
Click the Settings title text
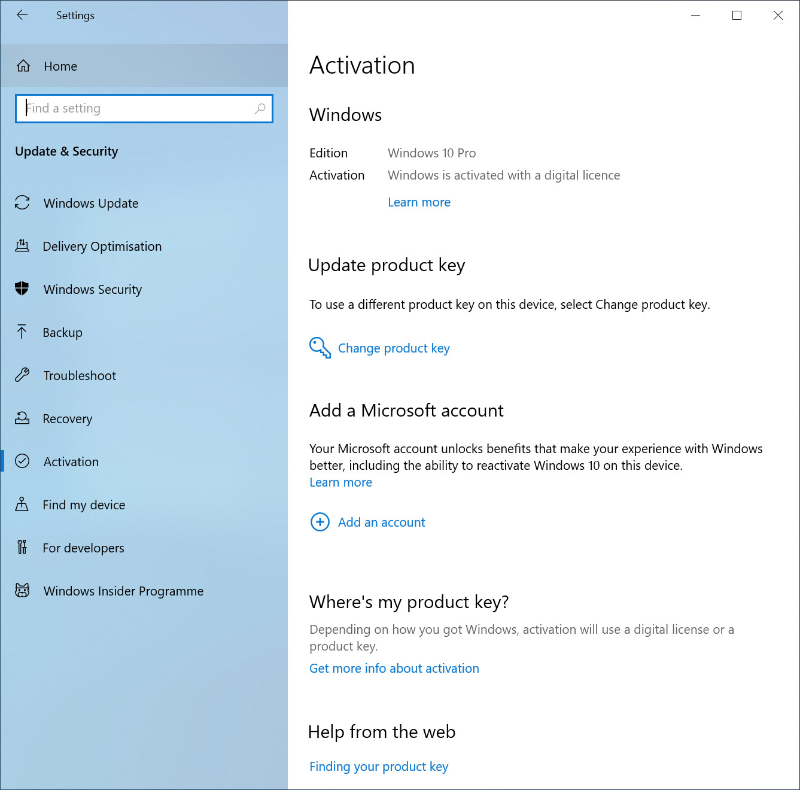75,16
